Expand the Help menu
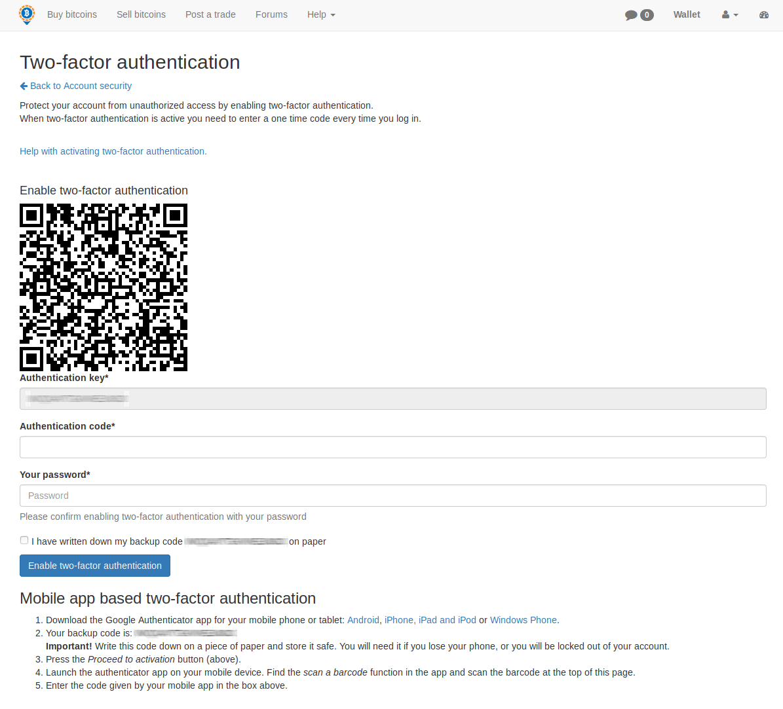This screenshot has width=783, height=709. [321, 14]
